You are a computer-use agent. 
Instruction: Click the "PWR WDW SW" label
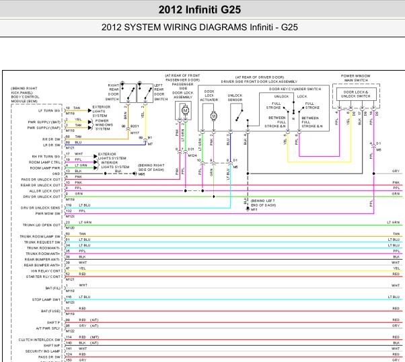[48, 213]
